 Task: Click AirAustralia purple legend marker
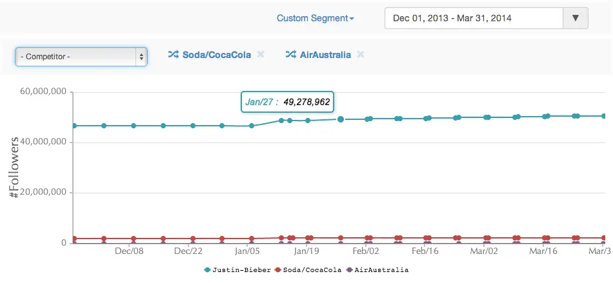[x=350, y=269]
